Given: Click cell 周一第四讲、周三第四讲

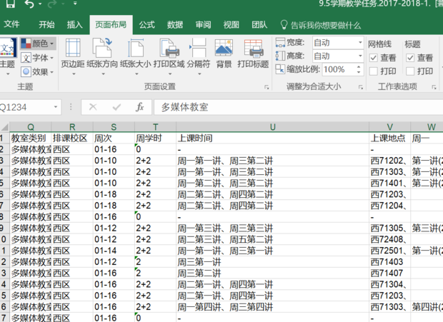Looking at the screenshot, I should pos(273,307).
